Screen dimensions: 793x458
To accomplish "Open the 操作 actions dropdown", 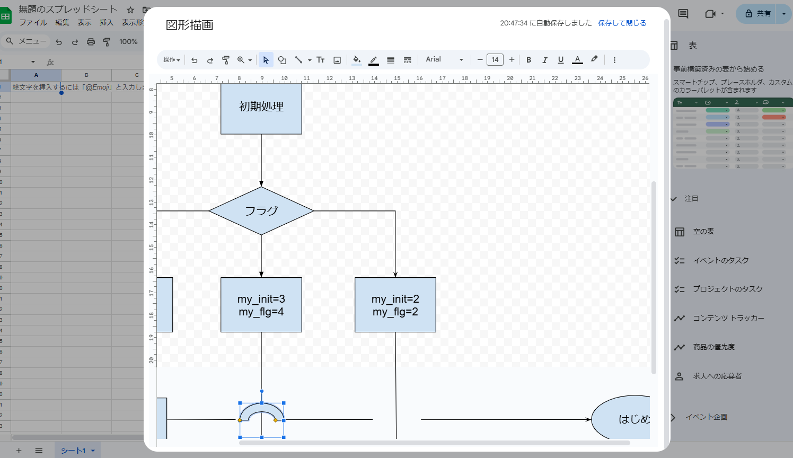I will [172, 60].
